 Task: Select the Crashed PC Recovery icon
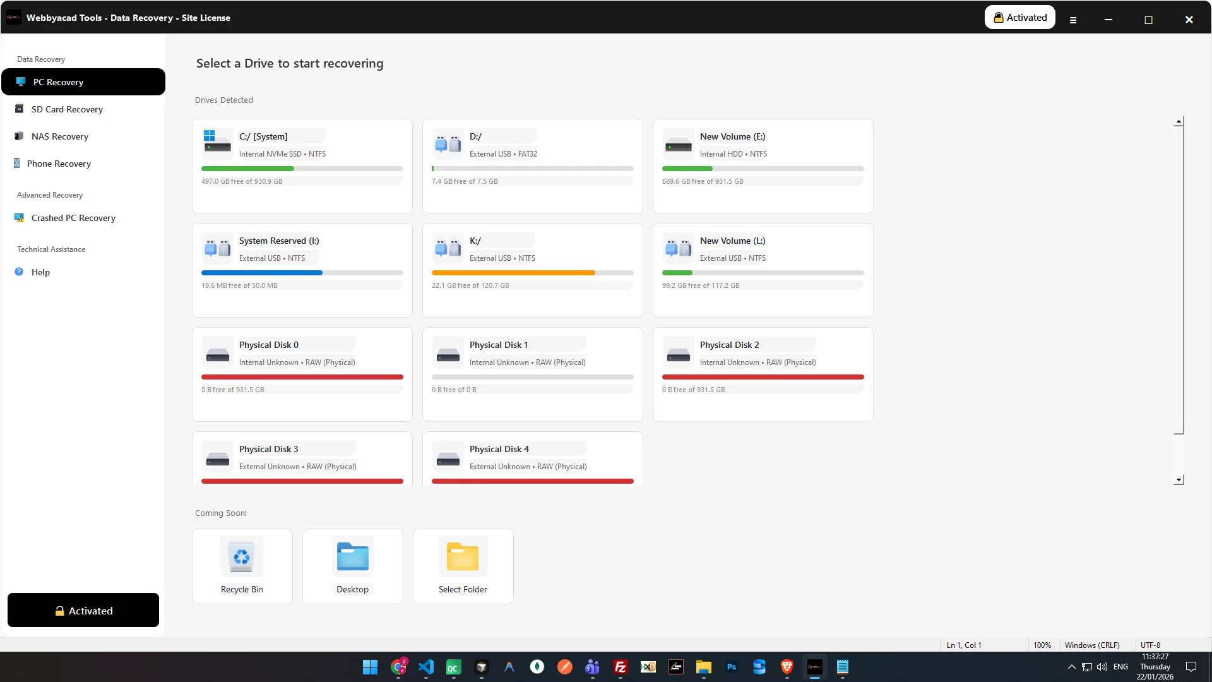(x=18, y=217)
